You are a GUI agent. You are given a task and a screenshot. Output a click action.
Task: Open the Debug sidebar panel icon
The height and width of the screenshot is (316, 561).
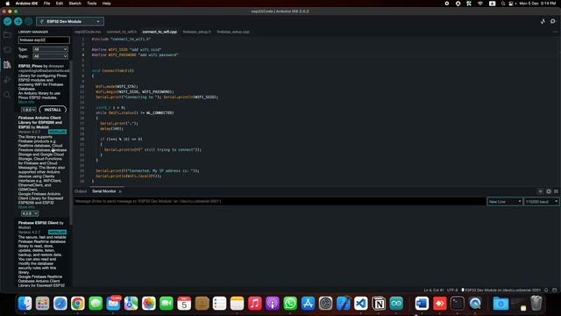(7, 80)
